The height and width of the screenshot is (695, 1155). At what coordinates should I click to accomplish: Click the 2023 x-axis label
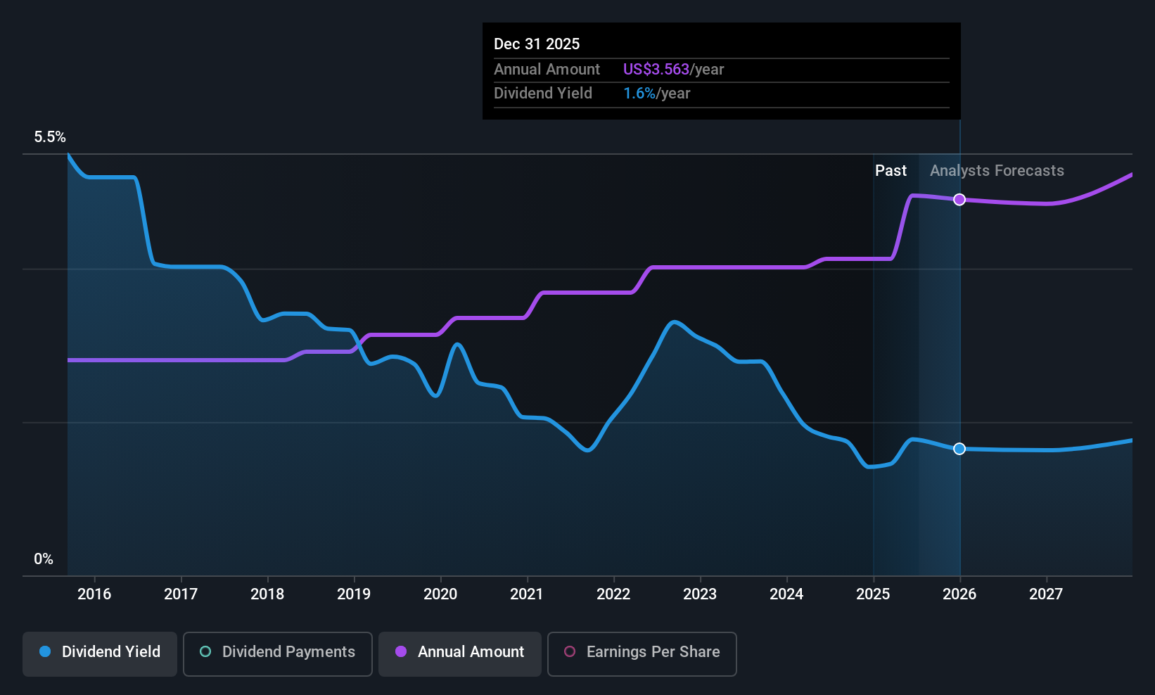700,594
